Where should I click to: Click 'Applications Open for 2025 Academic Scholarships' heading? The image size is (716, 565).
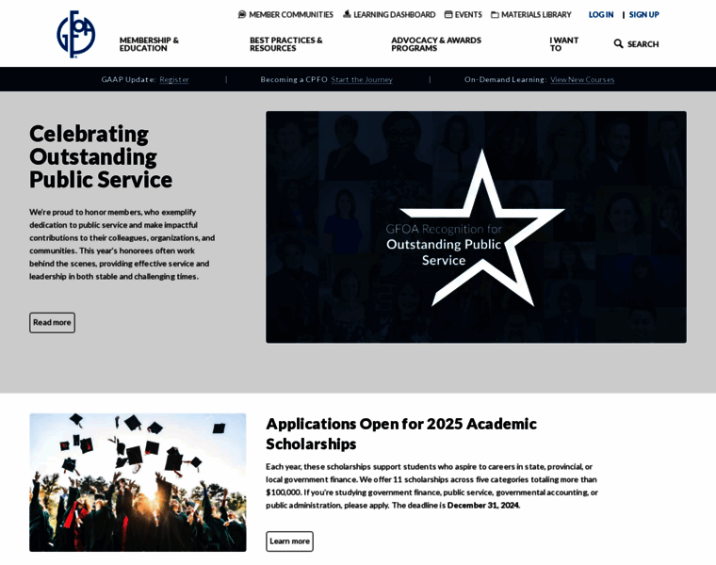point(401,433)
